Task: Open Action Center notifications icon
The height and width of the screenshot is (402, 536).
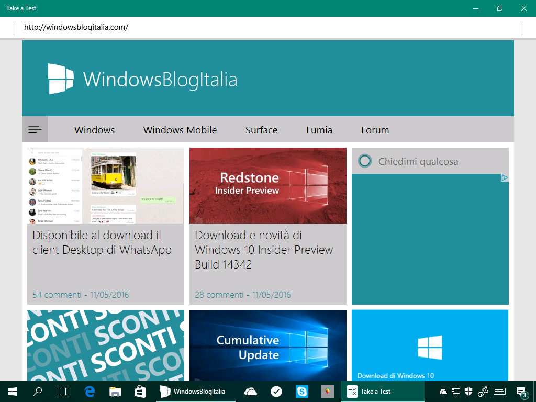Action: click(521, 392)
